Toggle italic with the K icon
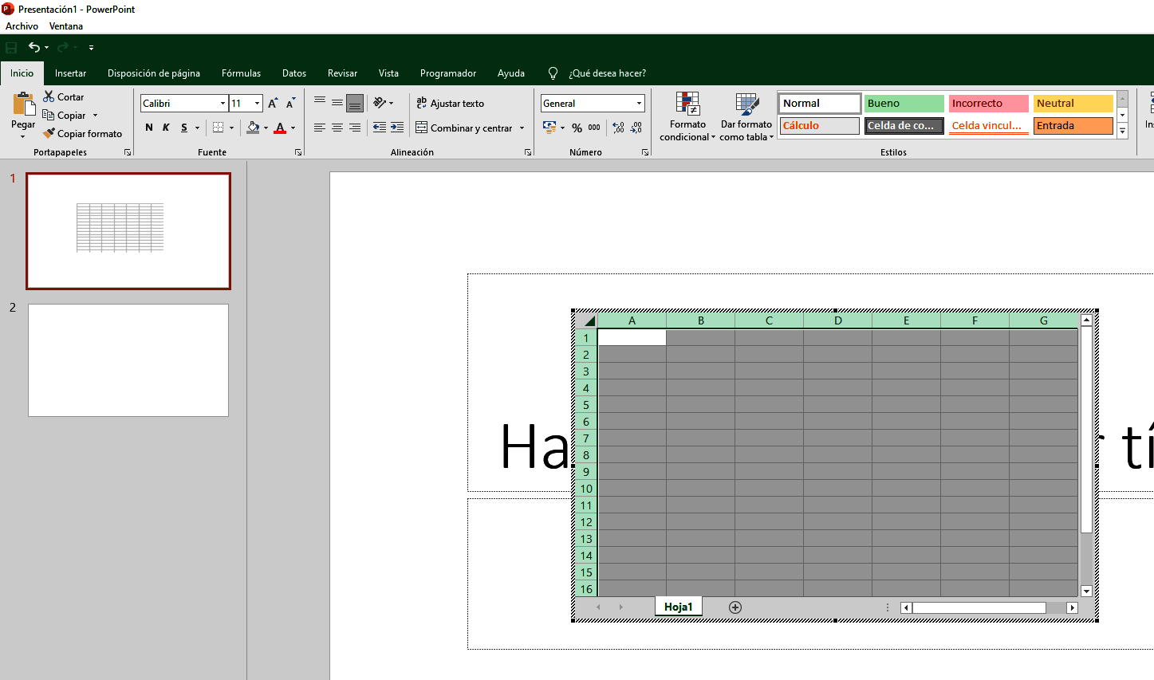The image size is (1154, 680). [166, 126]
